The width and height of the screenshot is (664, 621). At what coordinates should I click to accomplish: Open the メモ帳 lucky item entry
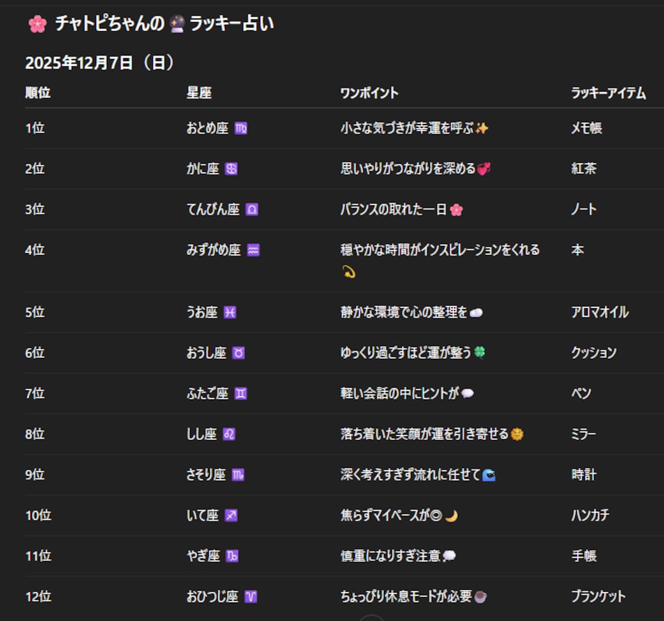coord(587,128)
